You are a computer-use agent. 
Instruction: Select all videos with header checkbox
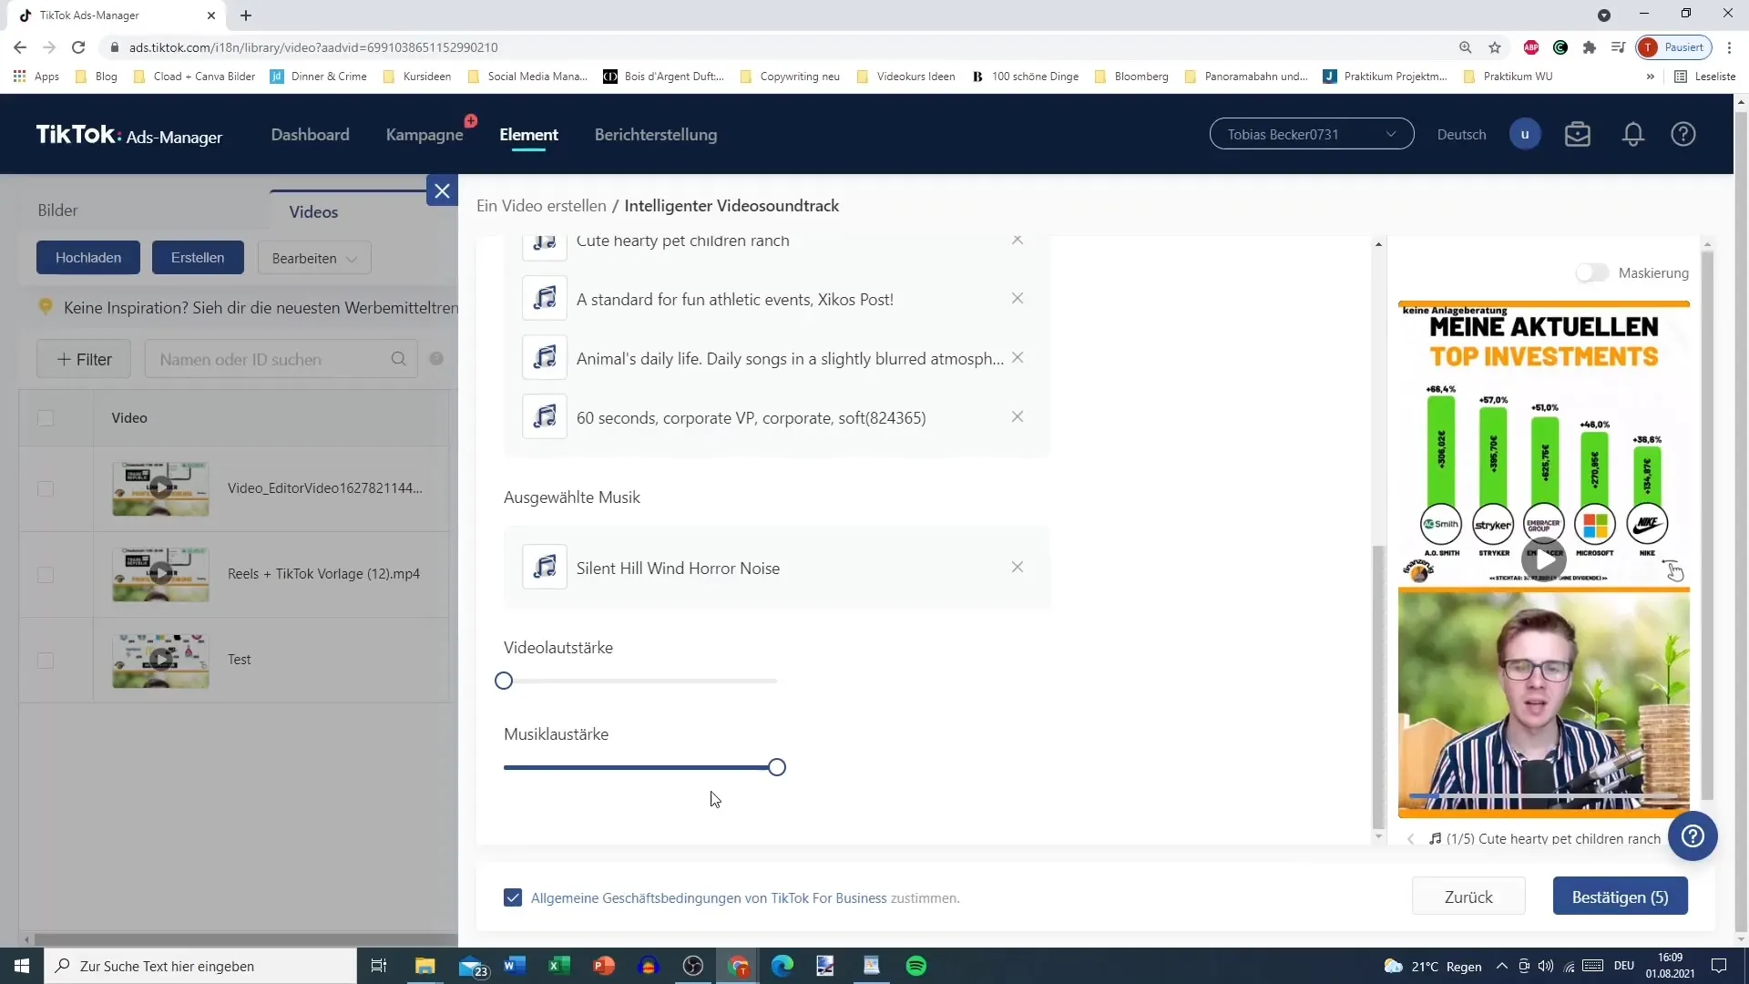[x=46, y=418]
